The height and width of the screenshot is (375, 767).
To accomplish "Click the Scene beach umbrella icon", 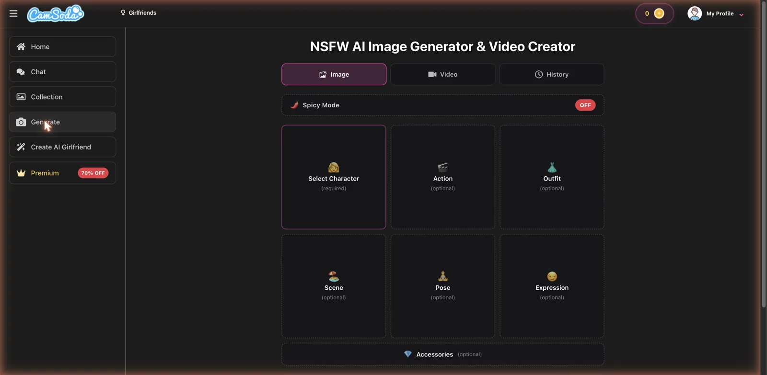I will click(x=334, y=276).
